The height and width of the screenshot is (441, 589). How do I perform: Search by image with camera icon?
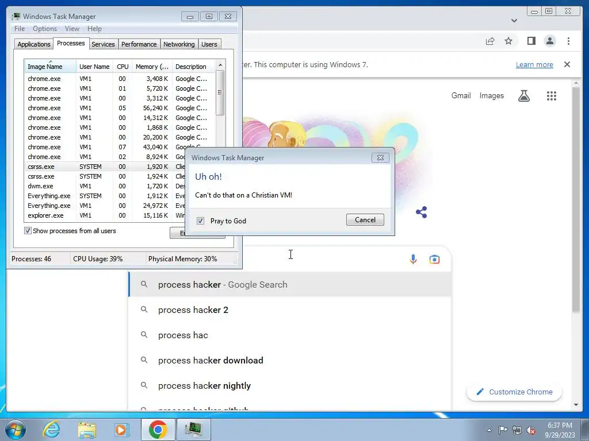tap(434, 259)
